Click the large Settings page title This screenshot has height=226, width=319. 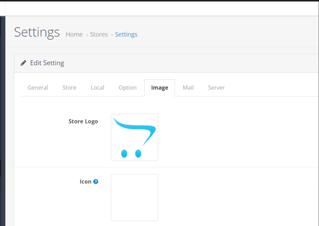(x=37, y=32)
